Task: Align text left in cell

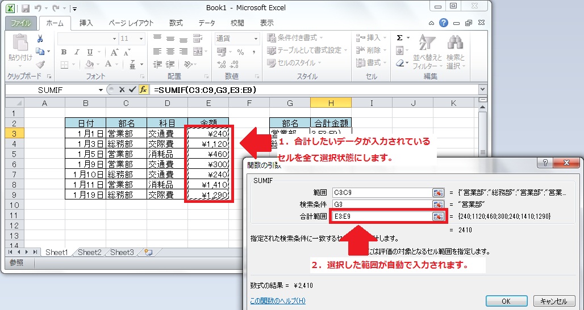Action: click(x=157, y=52)
